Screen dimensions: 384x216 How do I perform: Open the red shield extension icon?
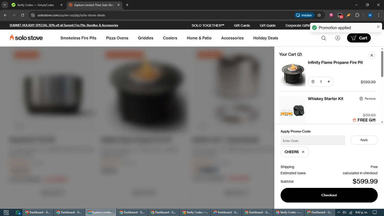pyautogui.click(x=331, y=15)
